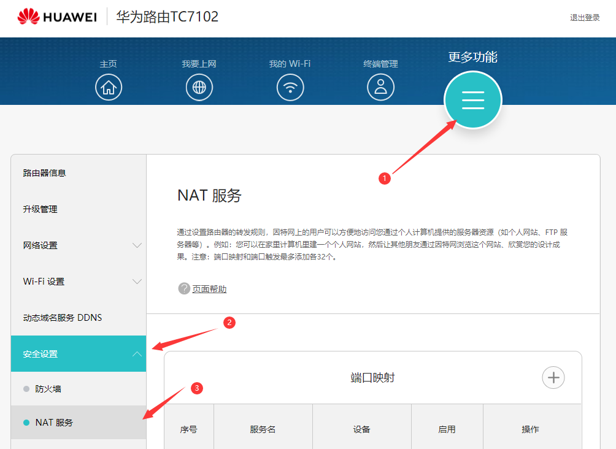Click the 主页 tab label
The width and height of the screenshot is (616, 449).
(109, 64)
